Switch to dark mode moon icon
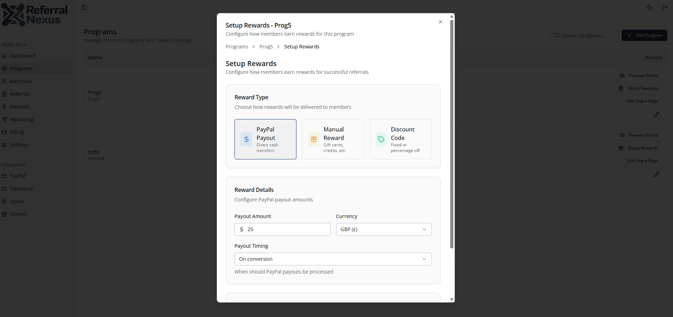Viewport: 673px width, 317px height. 650,7
